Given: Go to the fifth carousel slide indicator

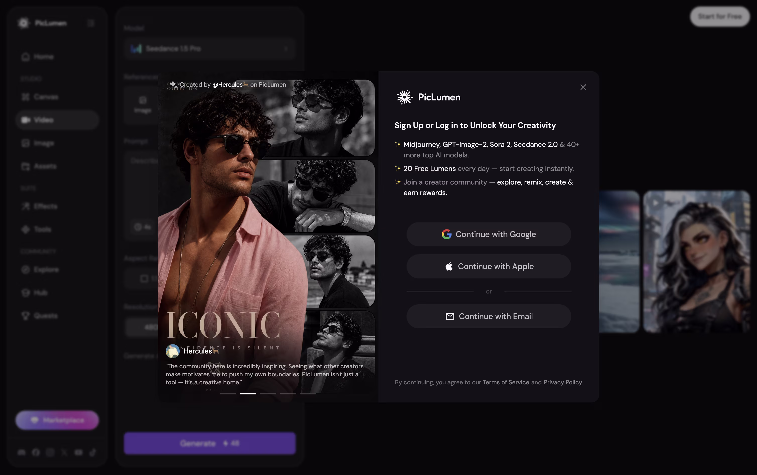Looking at the screenshot, I should [x=308, y=394].
